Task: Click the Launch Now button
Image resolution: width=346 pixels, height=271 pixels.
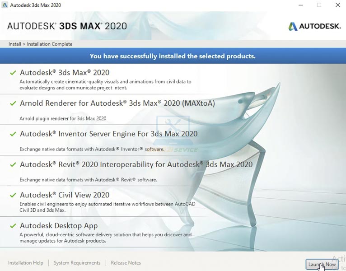Action: [322, 264]
